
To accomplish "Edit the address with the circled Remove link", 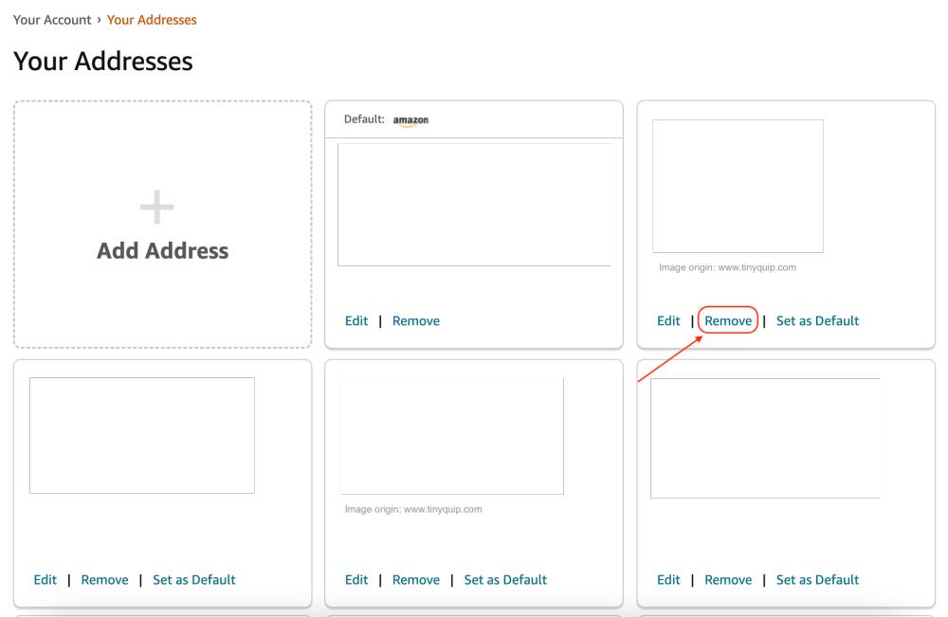I will pyautogui.click(x=668, y=320).
